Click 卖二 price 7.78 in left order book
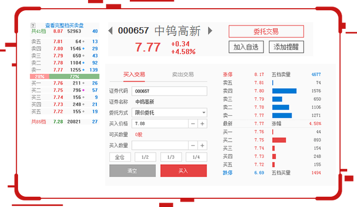 [58, 62]
